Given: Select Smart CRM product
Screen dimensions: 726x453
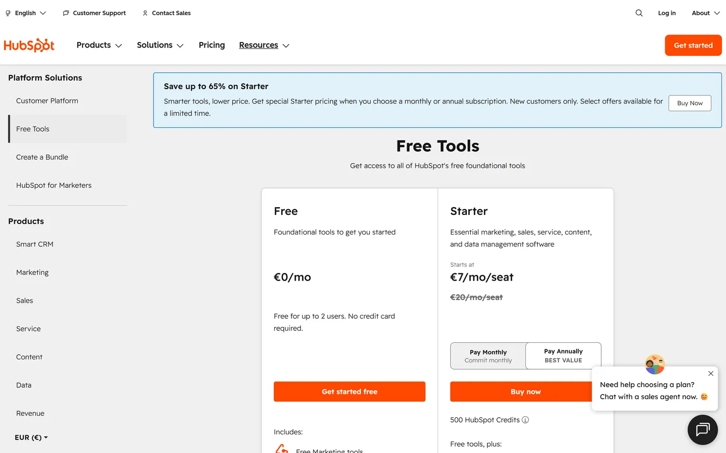Looking at the screenshot, I should pos(67,244).
